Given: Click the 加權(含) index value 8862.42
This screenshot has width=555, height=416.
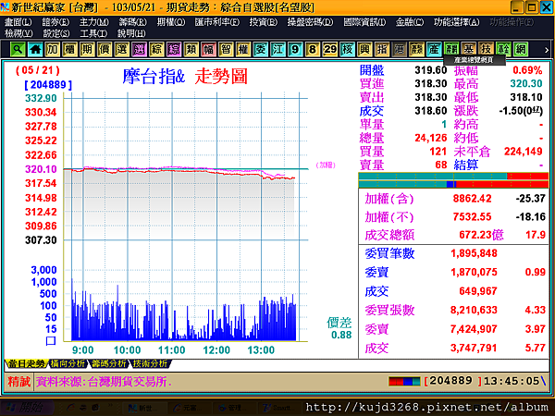Looking at the screenshot, I should click(472, 199).
